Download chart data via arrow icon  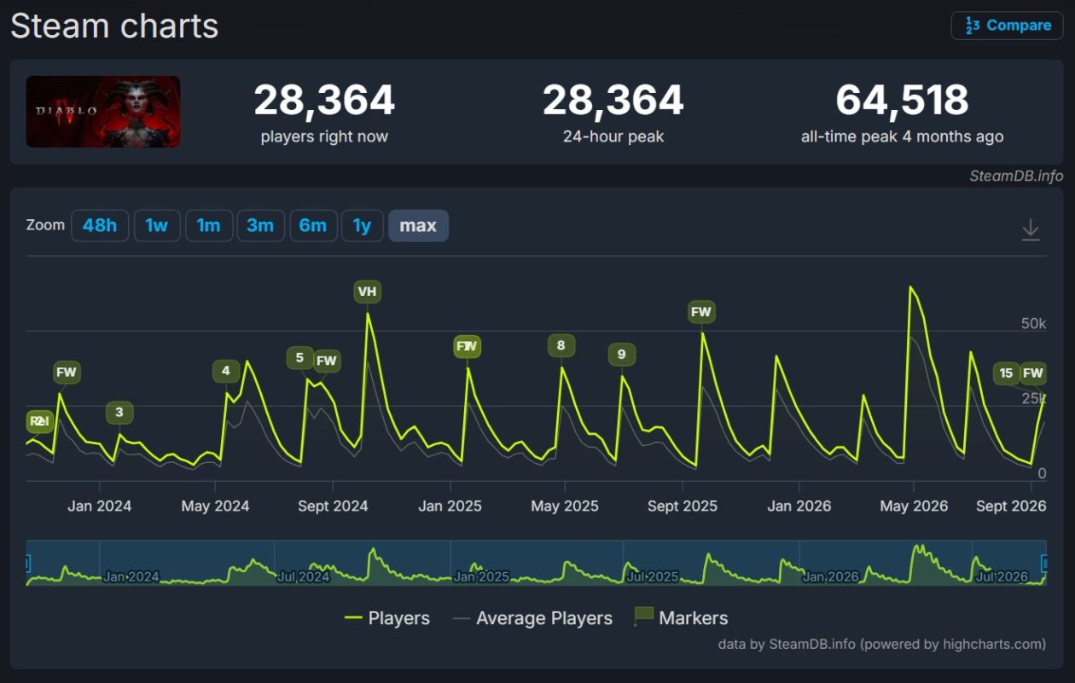(x=1031, y=229)
